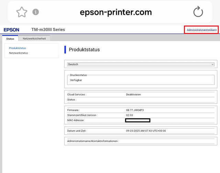Open Produktstatus in the sidebar
Viewport: 220px width, 173px height.
pos(18,48)
